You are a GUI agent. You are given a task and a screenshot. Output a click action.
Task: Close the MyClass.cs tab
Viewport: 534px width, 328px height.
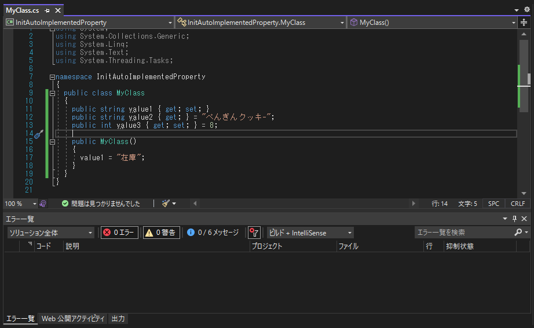(x=58, y=10)
